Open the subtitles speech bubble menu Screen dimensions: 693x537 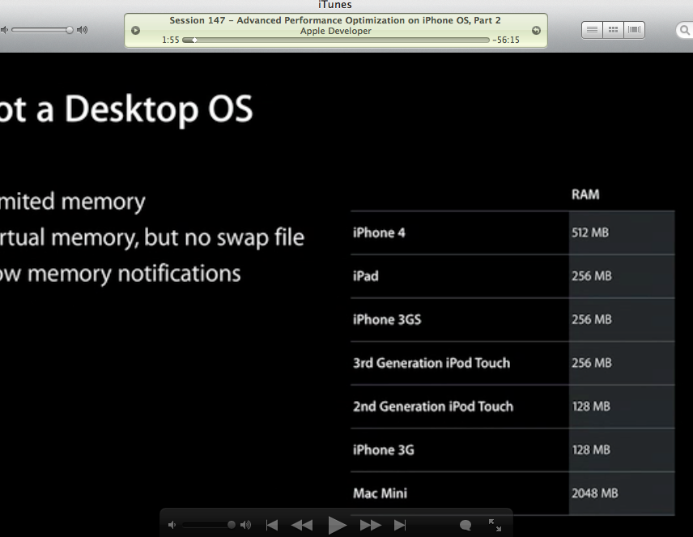[x=466, y=525]
